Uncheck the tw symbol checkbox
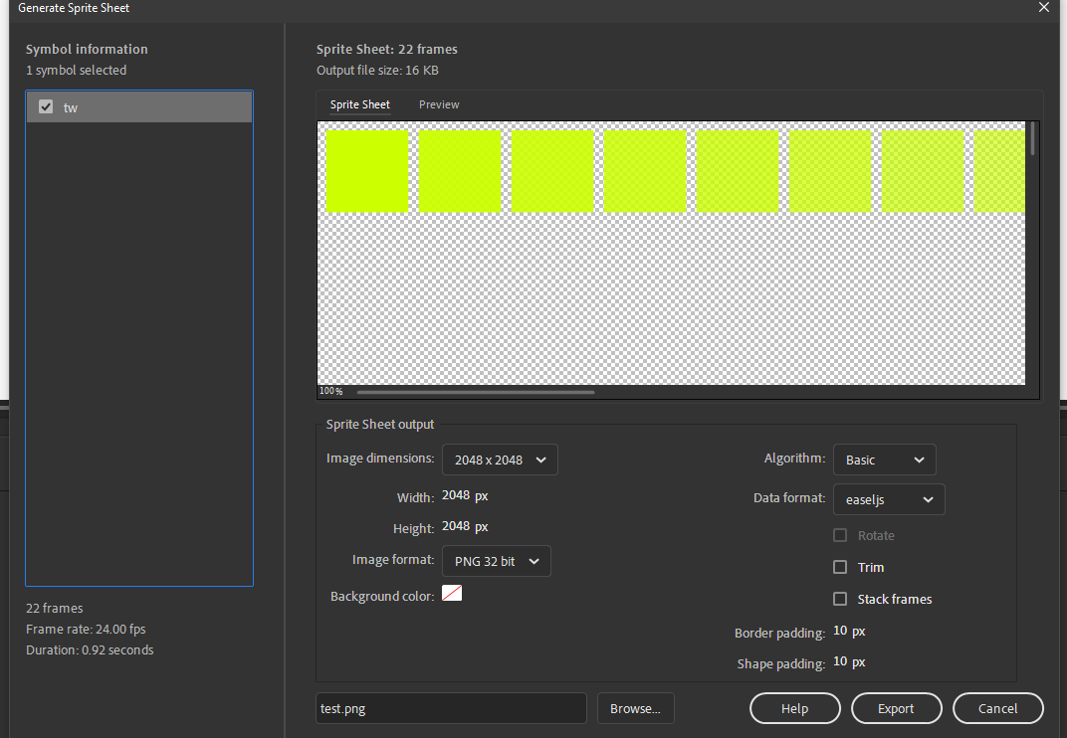This screenshot has height=738, width=1067. 46,106
